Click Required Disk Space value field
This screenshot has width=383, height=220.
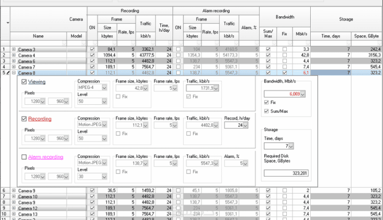[286, 173]
